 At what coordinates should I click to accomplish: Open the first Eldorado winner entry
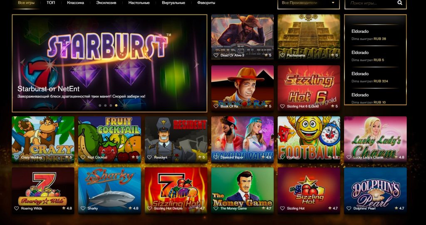[x=375, y=35]
